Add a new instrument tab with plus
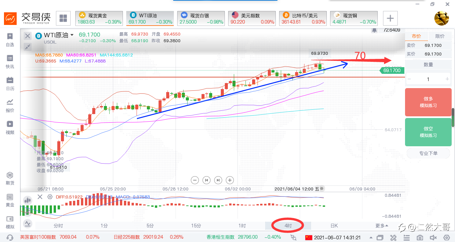The image size is (455, 242). click(390, 18)
